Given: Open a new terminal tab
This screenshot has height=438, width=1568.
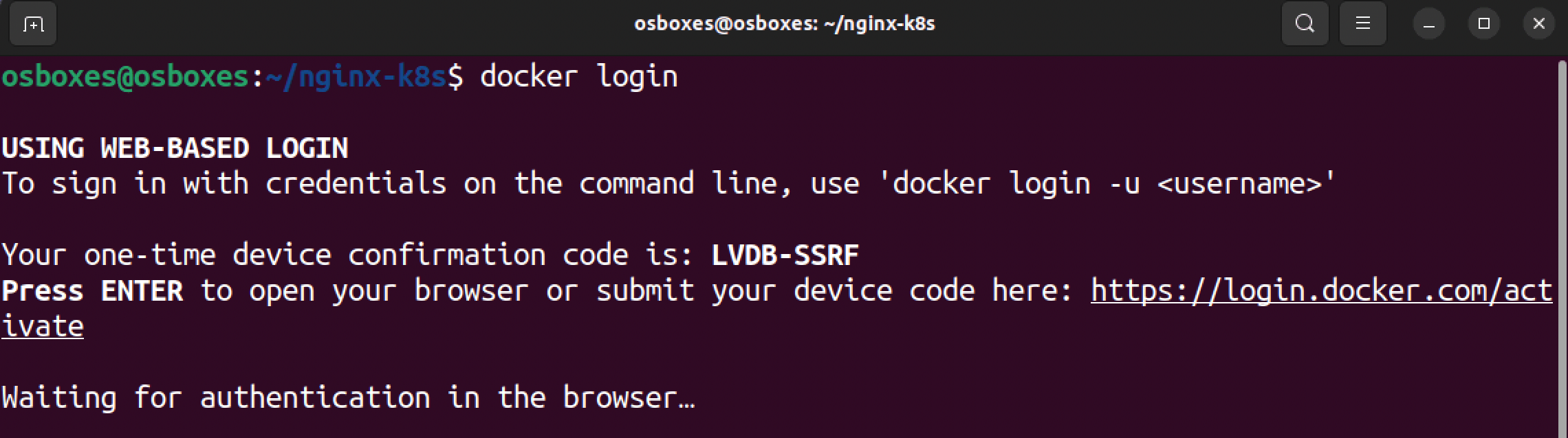Looking at the screenshot, I should pyautogui.click(x=33, y=25).
